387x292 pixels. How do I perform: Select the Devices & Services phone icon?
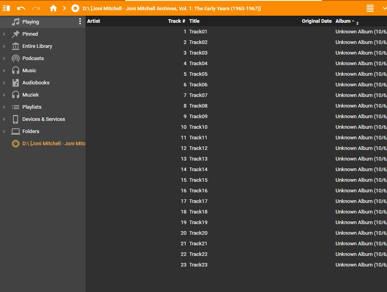pyautogui.click(x=16, y=119)
